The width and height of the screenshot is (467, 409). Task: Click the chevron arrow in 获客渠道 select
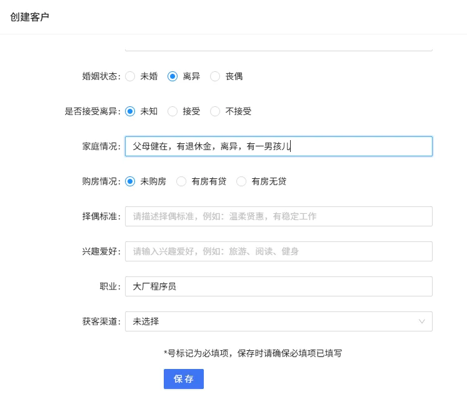click(x=422, y=321)
